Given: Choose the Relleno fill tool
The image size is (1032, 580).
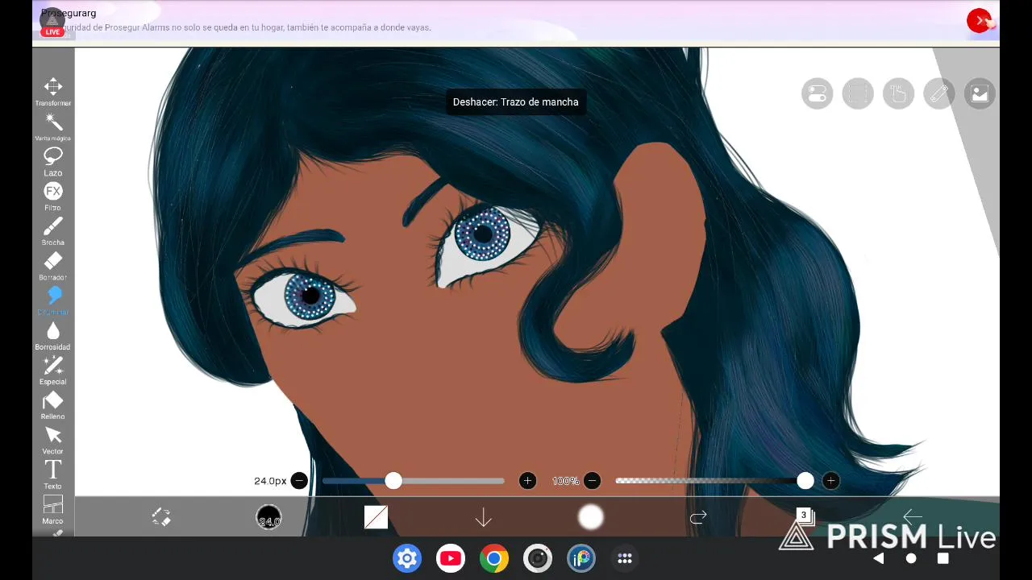Looking at the screenshot, I should (53, 405).
